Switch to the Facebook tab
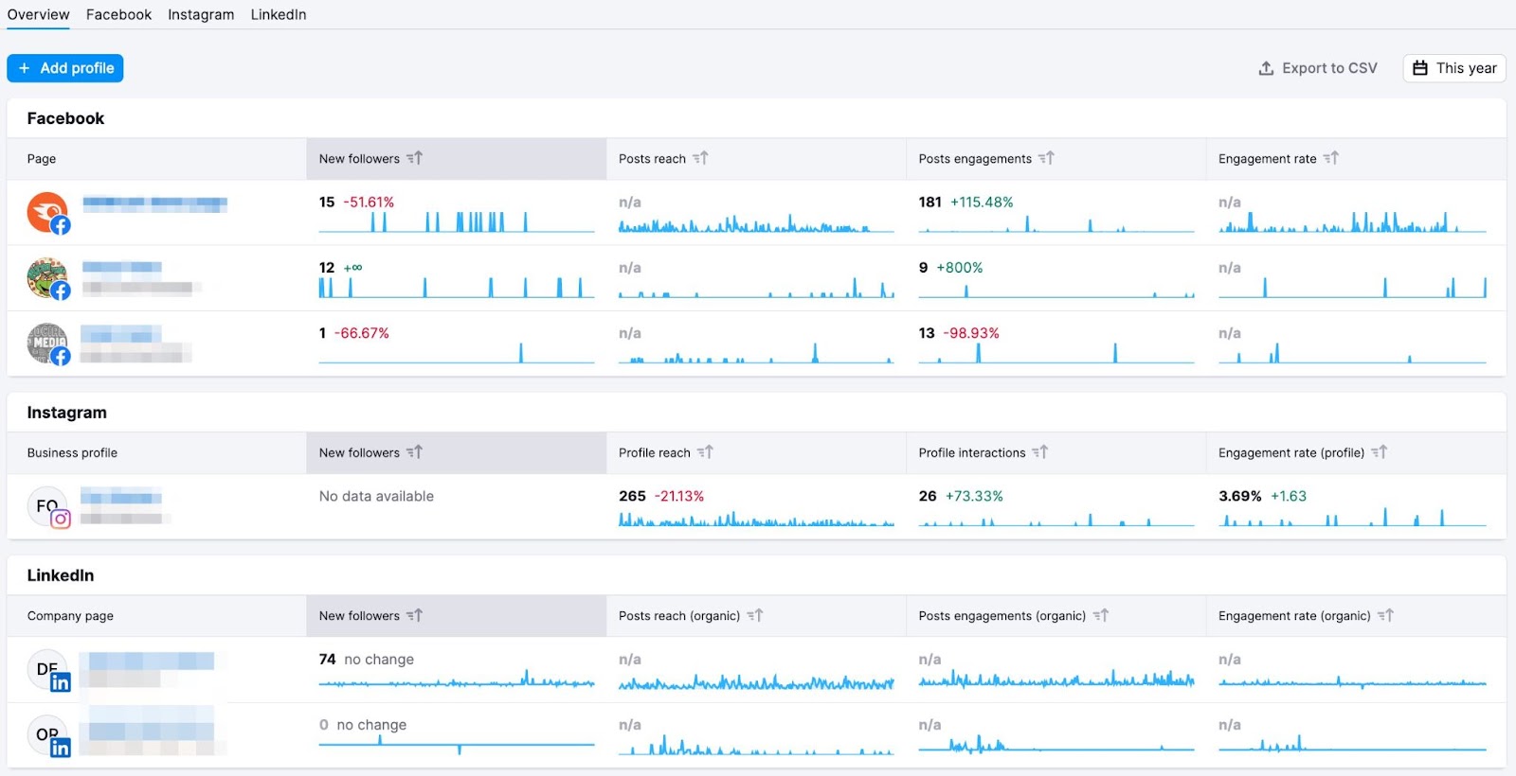 118,14
